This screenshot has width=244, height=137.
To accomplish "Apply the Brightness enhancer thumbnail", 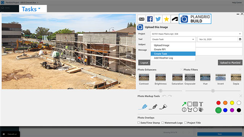I will point(161,77).
